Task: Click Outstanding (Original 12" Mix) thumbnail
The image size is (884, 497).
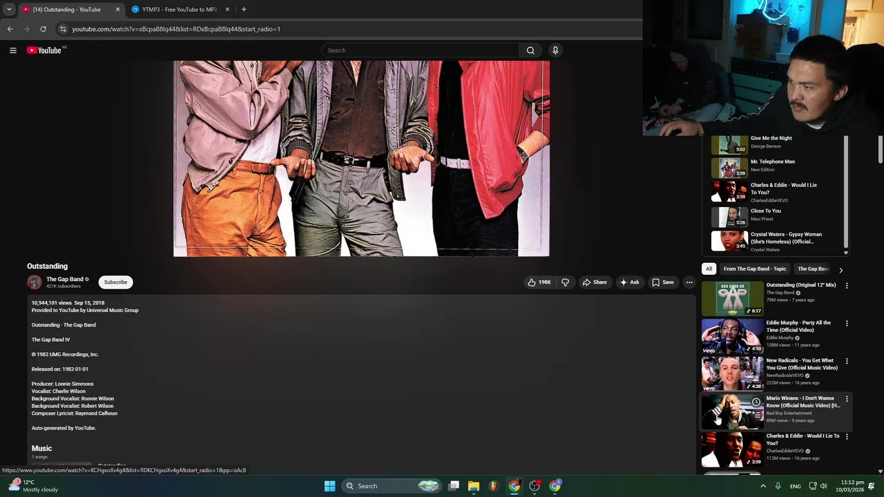Action: click(x=732, y=298)
